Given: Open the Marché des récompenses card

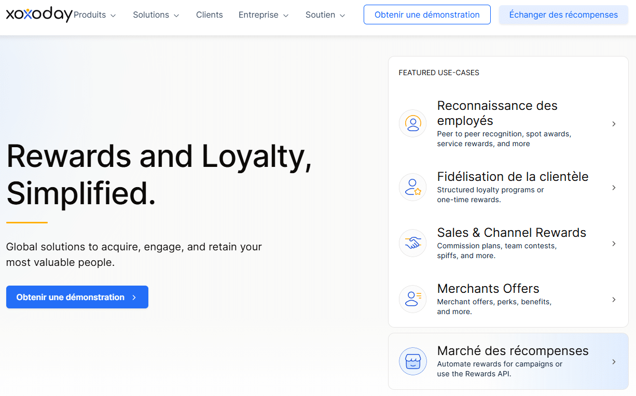Looking at the screenshot, I should (513, 350).
